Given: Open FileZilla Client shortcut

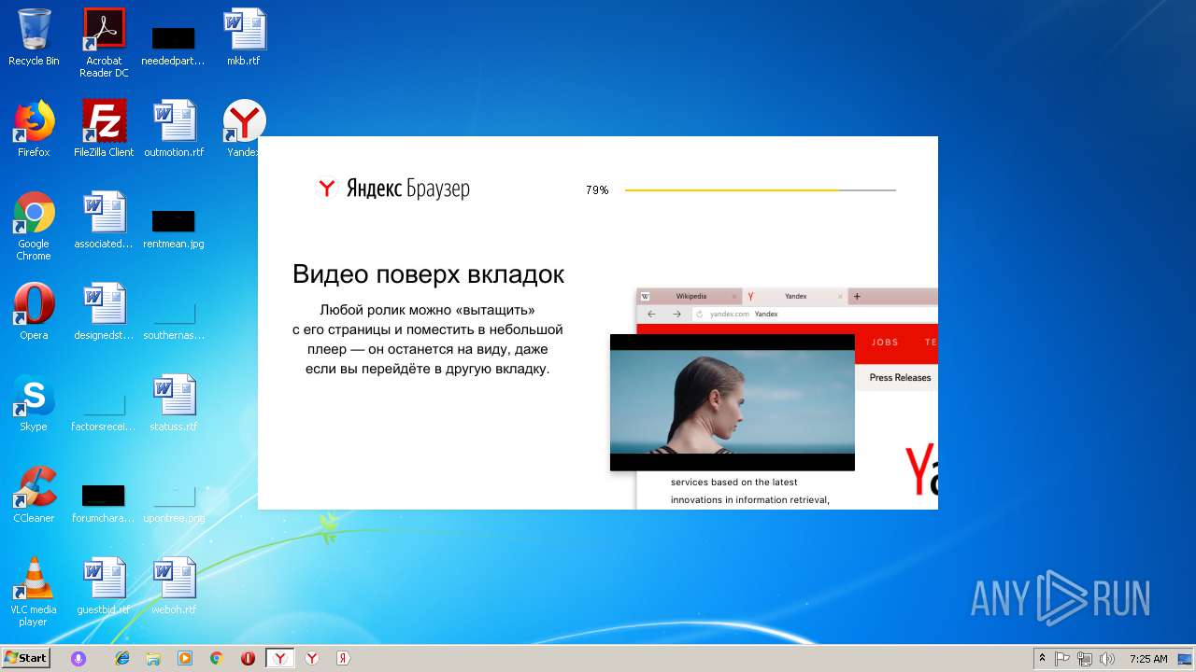Looking at the screenshot, I should tap(104, 129).
